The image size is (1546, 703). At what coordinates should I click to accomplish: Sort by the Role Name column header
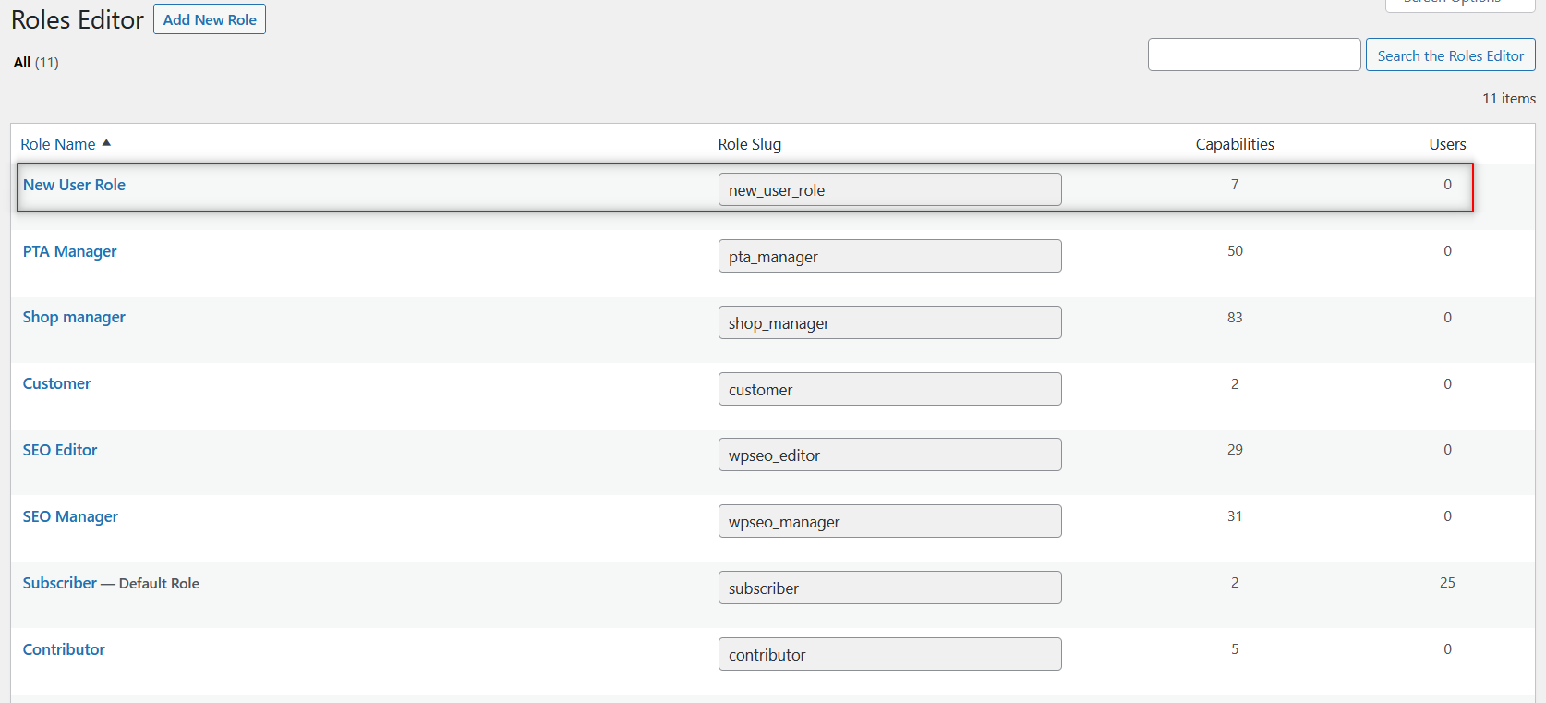pyautogui.click(x=58, y=144)
